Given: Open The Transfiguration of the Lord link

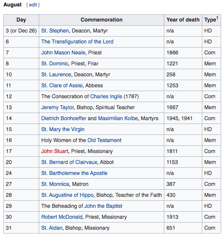Looking at the screenshot, I should click(x=77, y=42).
